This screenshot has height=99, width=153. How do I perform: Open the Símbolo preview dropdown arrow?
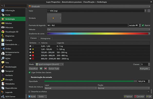[60, 18]
